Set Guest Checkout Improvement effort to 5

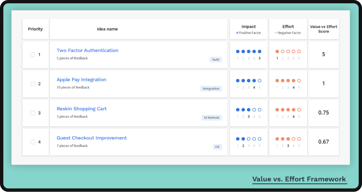299,139
